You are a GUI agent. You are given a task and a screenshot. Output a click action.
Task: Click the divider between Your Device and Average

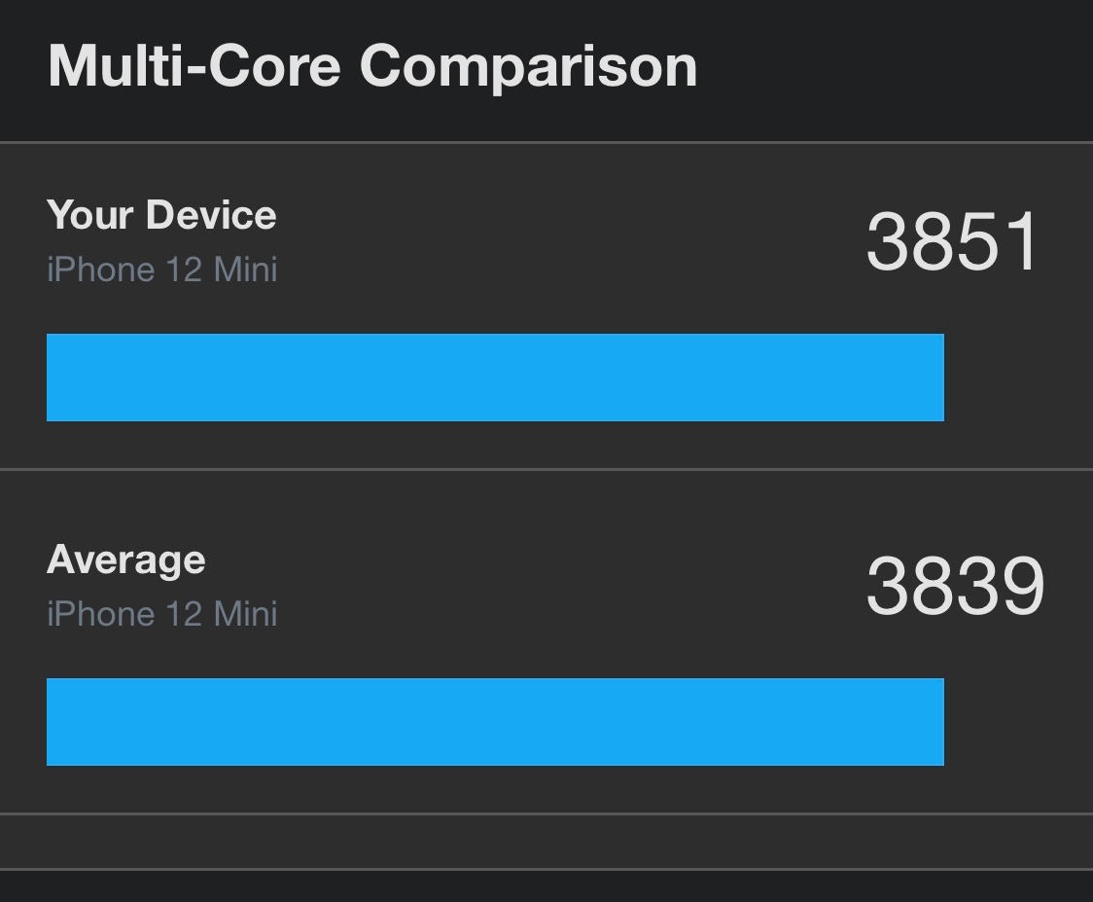(546, 469)
